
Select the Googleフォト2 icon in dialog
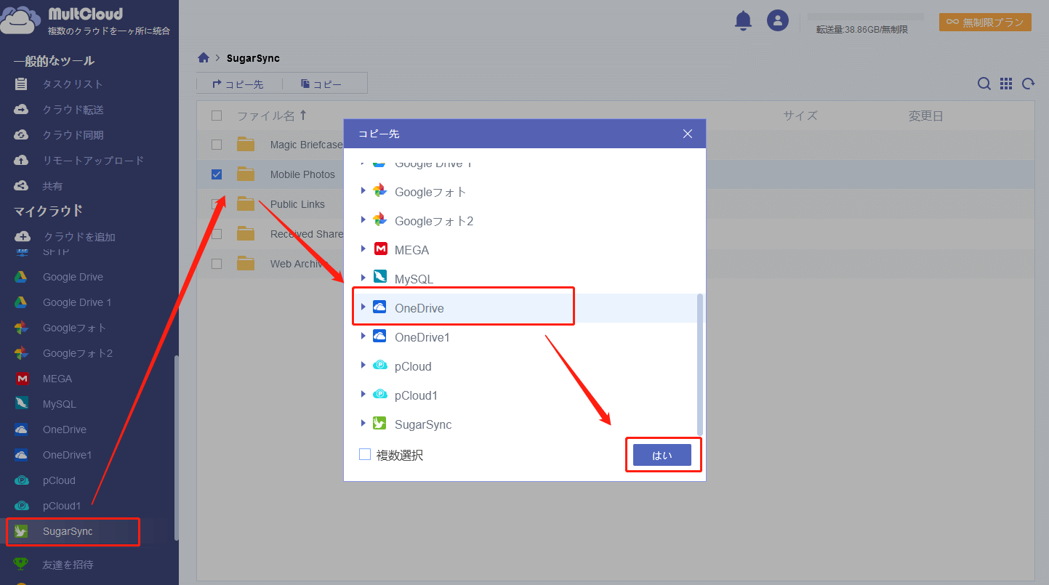(379, 220)
